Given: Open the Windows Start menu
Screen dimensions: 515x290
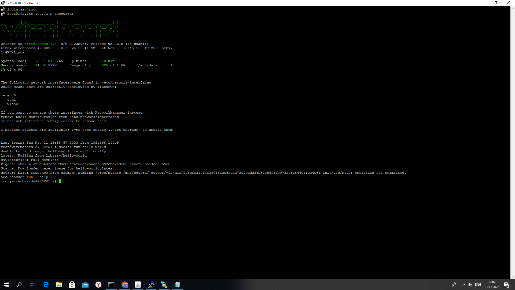Looking at the screenshot, I should tap(6, 285).
